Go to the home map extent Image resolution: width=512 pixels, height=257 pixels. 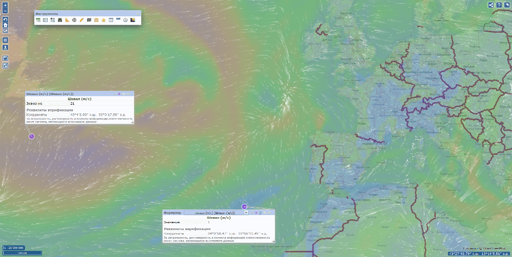point(5,25)
